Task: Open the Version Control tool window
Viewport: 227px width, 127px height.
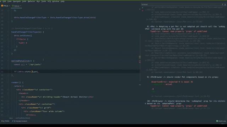Action: pos(20,121)
